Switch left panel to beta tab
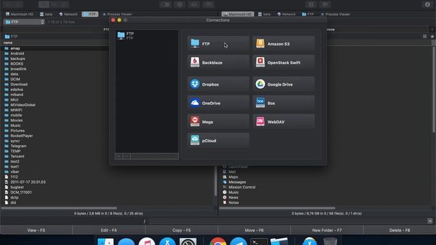Image resolution: width=436 pixels, height=245 pixels. pos(46,14)
